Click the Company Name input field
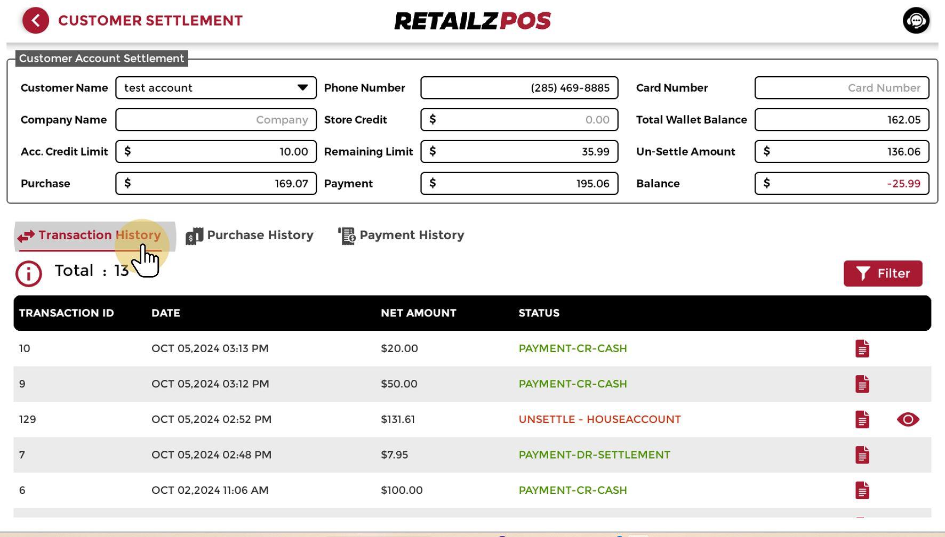The width and height of the screenshot is (945, 537). pos(215,120)
